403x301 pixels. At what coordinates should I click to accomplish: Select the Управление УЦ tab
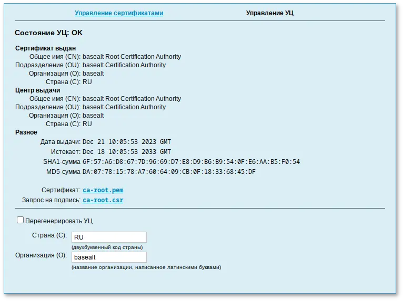point(270,13)
